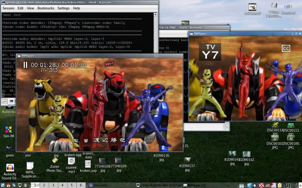This screenshot has width=302, height=188.
Task: Open the Session menu in Konsole
Action: pos(8,8)
